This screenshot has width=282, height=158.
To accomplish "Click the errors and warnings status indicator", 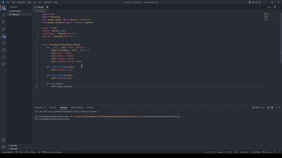I will [x=19, y=152].
